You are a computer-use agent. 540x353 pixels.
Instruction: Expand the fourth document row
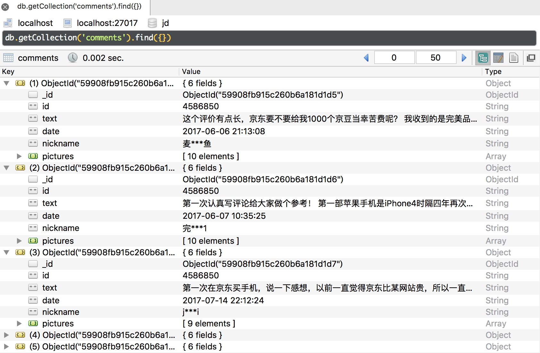[6, 335]
